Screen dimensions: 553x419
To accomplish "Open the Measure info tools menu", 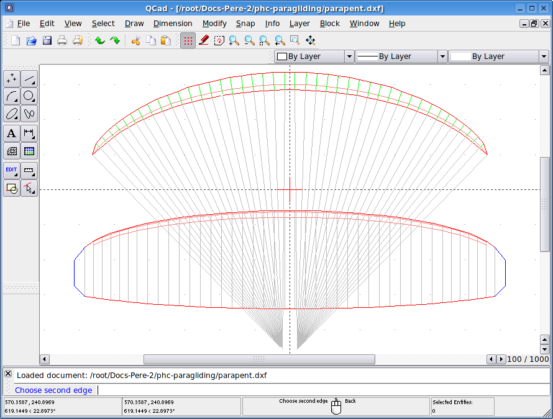I will pyautogui.click(x=29, y=171).
